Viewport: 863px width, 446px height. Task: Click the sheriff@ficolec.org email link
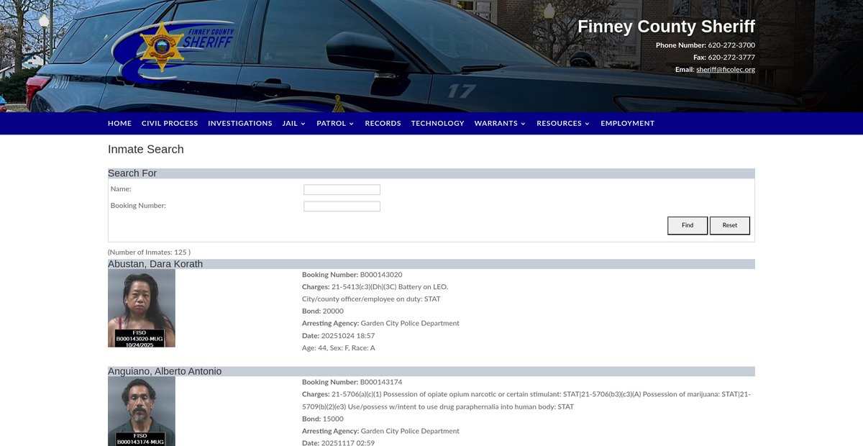tap(726, 69)
